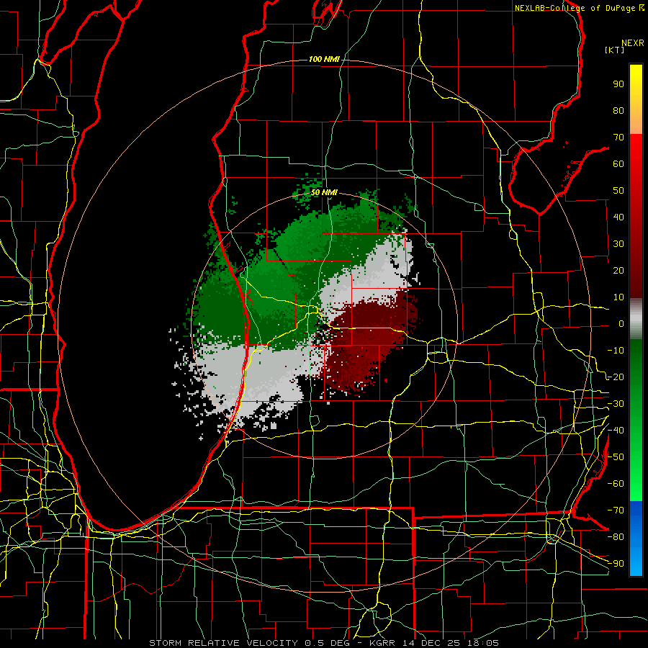Click the positive 10 tick label on scale

(618, 297)
